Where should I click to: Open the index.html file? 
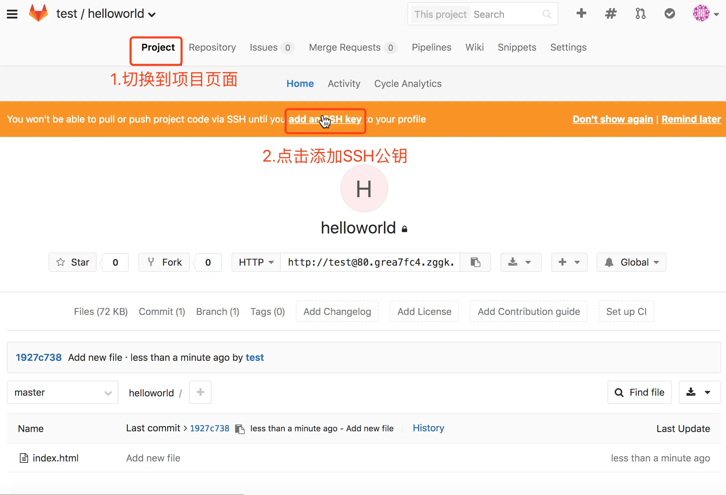[x=55, y=458]
